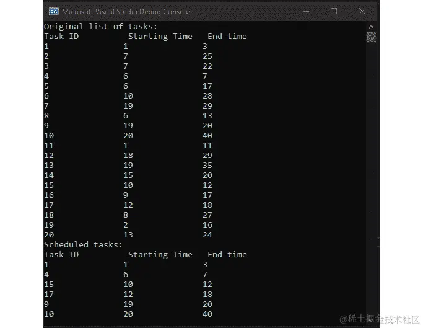Image resolution: width=423 pixels, height=328 pixels.
Task: Select starting time 7 in task 2 row
Action: point(126,56)
